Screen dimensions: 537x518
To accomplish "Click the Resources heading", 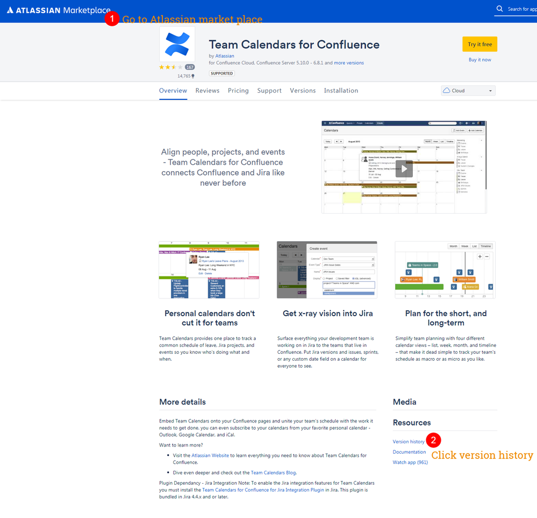I will pyautogui.click(x=412, y=422).
